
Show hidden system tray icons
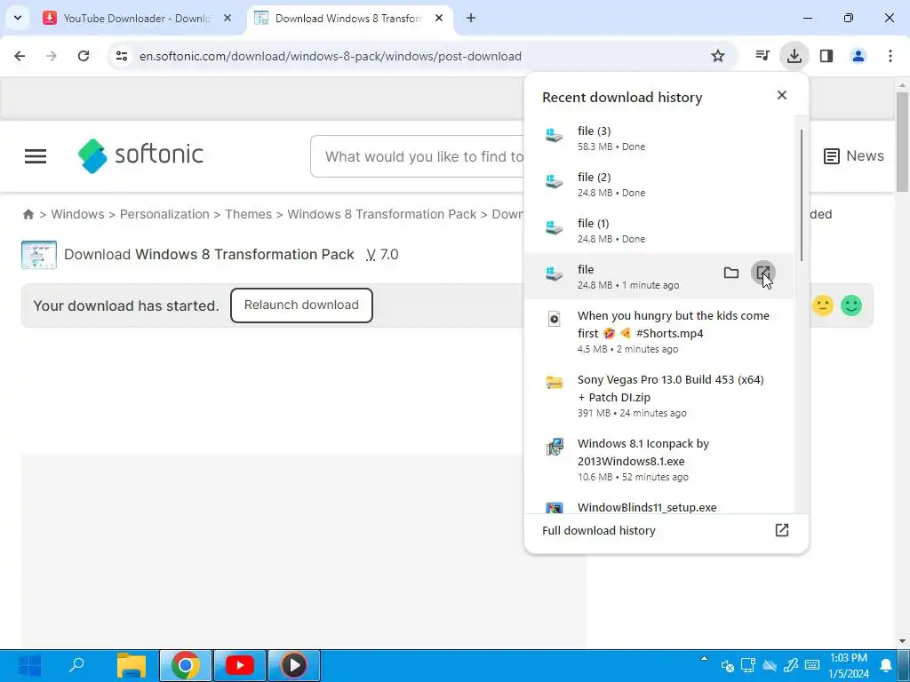[x=704, y=659]
